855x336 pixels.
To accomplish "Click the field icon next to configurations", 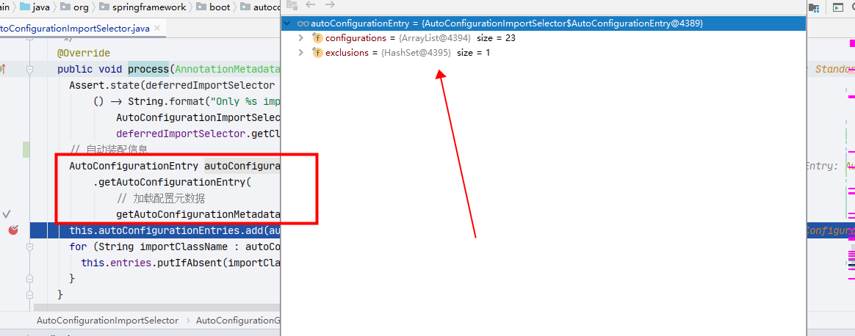I will [317, 38].
